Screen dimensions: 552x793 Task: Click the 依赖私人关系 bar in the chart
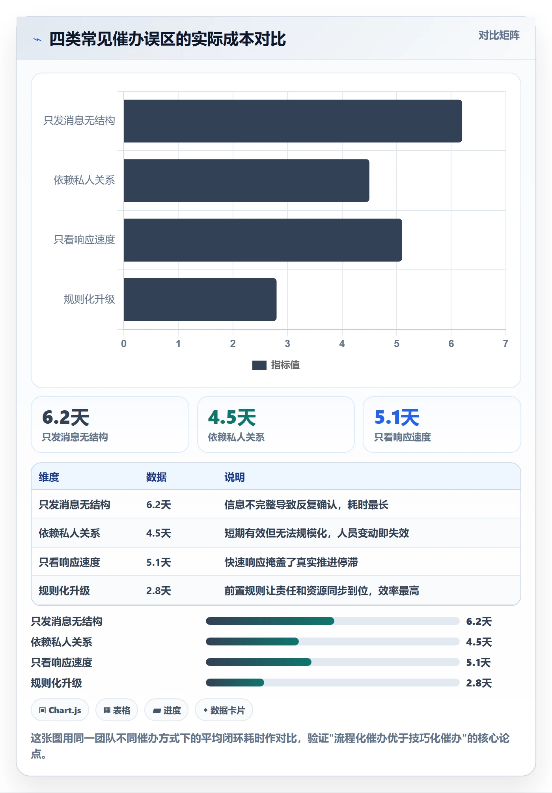coord(247,181)
